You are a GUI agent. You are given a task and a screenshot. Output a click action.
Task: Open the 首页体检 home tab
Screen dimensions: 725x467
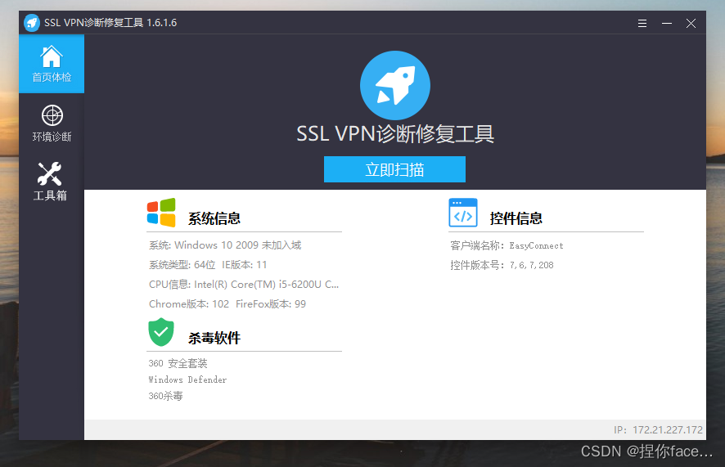52,64
